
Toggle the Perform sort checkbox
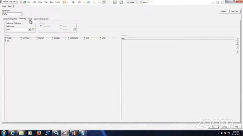(x=41, y=26)
